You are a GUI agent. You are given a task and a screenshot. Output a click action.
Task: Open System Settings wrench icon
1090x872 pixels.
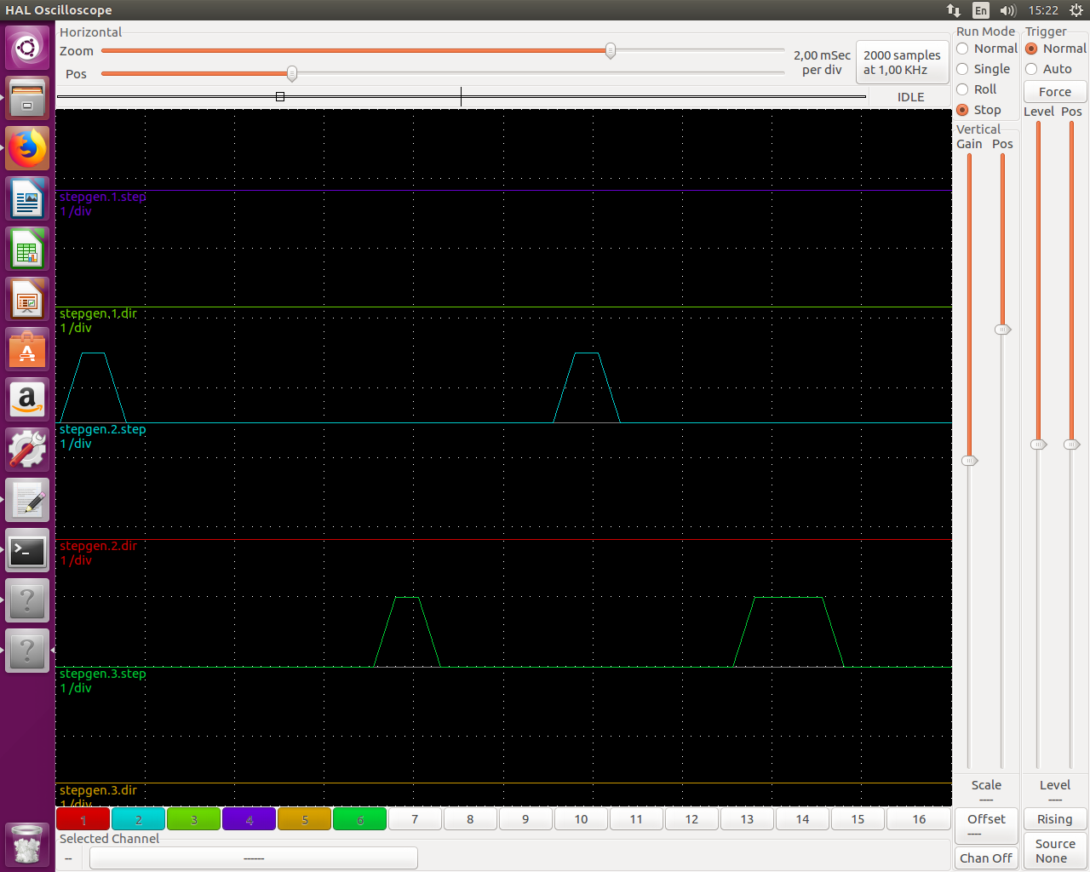[x=27, y=450]
